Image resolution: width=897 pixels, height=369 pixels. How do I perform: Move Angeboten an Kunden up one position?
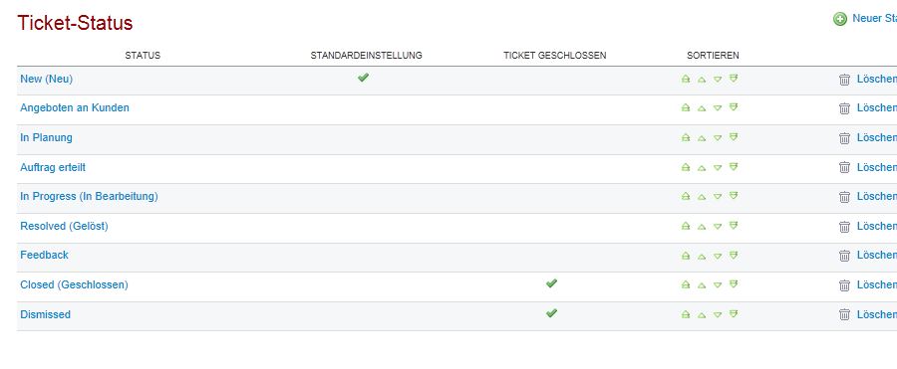(x=702, y=108)
